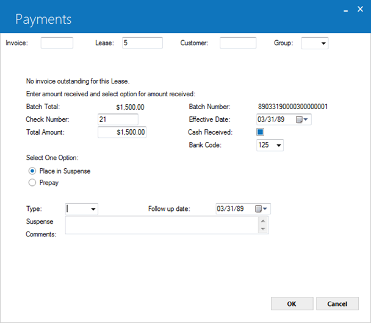Image resolution: width=371 pixels, height=323 pixels.
Task: Open the Follow up date calendar picker
Action: tap(261, 209)
